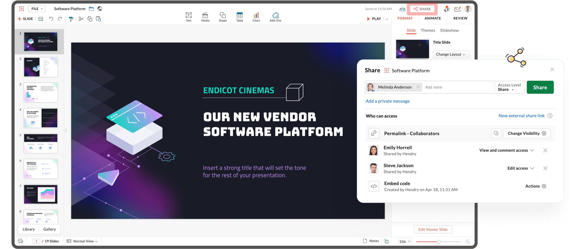Select the Format Painter tool

[x=71, y=19]
